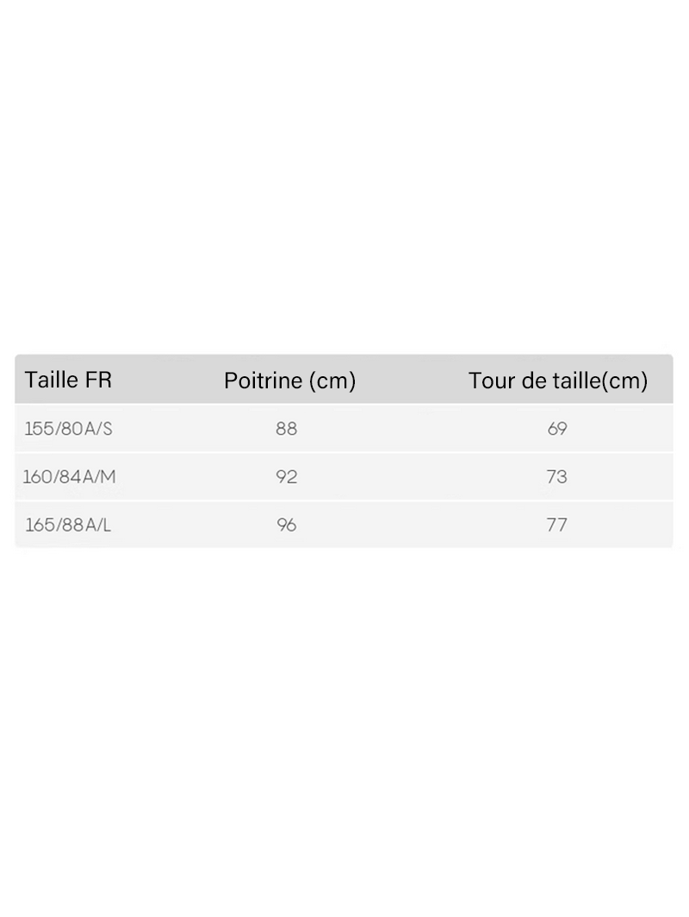Image resolution: width=689 pixels, height=917 pixels.
Task: Select the 155/80A/S size cell
Action: pyautogui.click(x=69, y=429)
